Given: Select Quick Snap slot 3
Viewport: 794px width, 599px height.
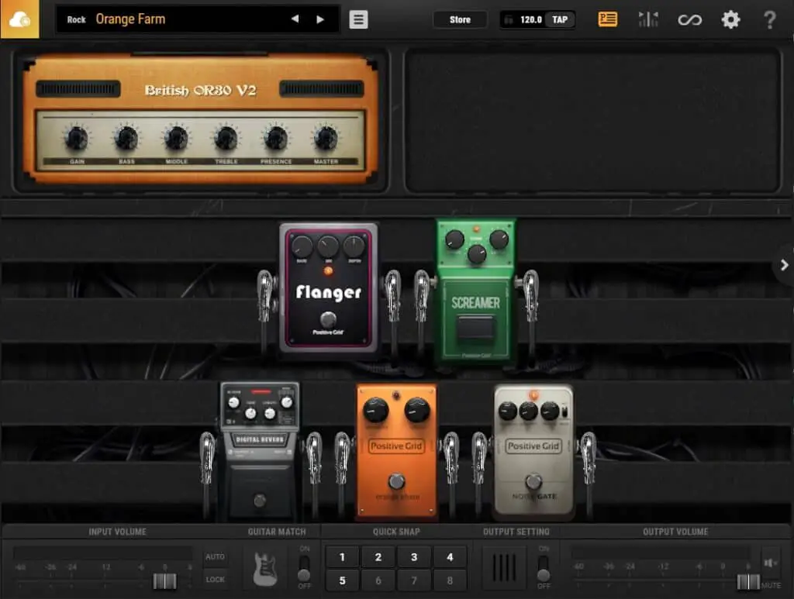Looking at the screenshot, I should pyautogui.click(x=414, y=557).
